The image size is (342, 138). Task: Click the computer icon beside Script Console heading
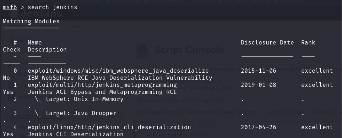click(x=142, y=51)
